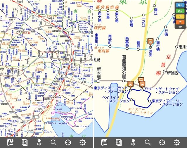Tap 船堀 station on the right map
187x148 pixels.
pyautogui.click(x=131, y=23)
